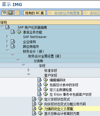The image size is (100, 116).
Task: Collapse the 客户字段 node
Action: [29, 74]
